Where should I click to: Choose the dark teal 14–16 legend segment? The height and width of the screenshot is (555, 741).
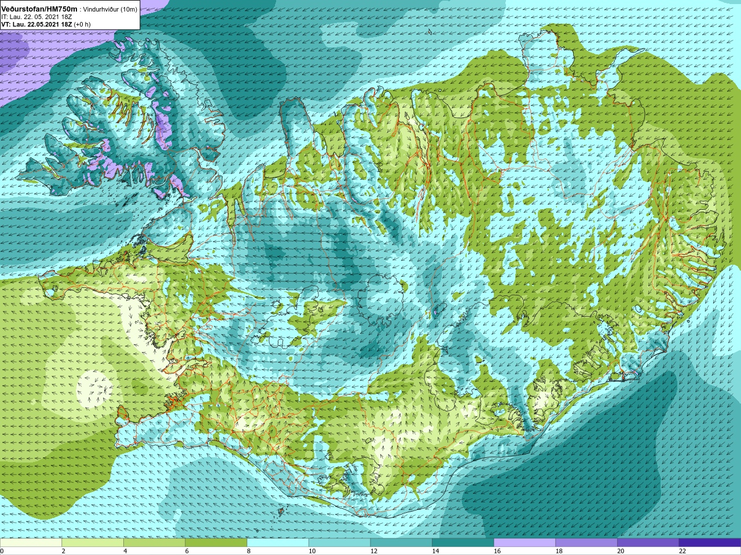pos(463,542)
